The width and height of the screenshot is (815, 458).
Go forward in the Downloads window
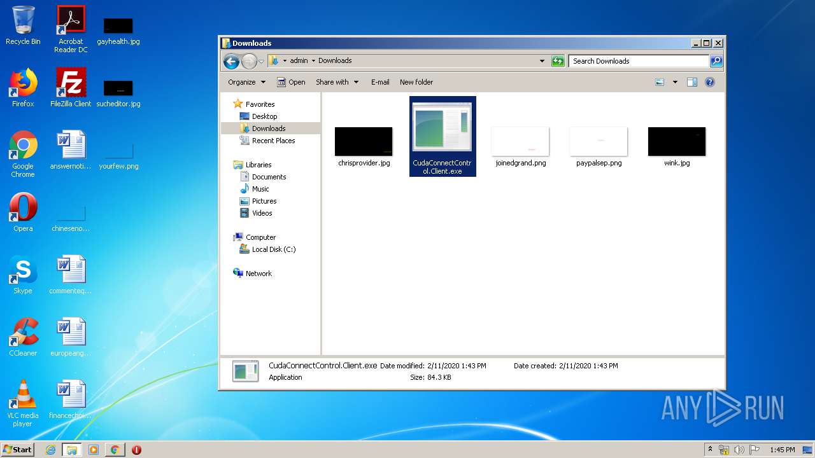pyautogui.click(x=248, y=61)
